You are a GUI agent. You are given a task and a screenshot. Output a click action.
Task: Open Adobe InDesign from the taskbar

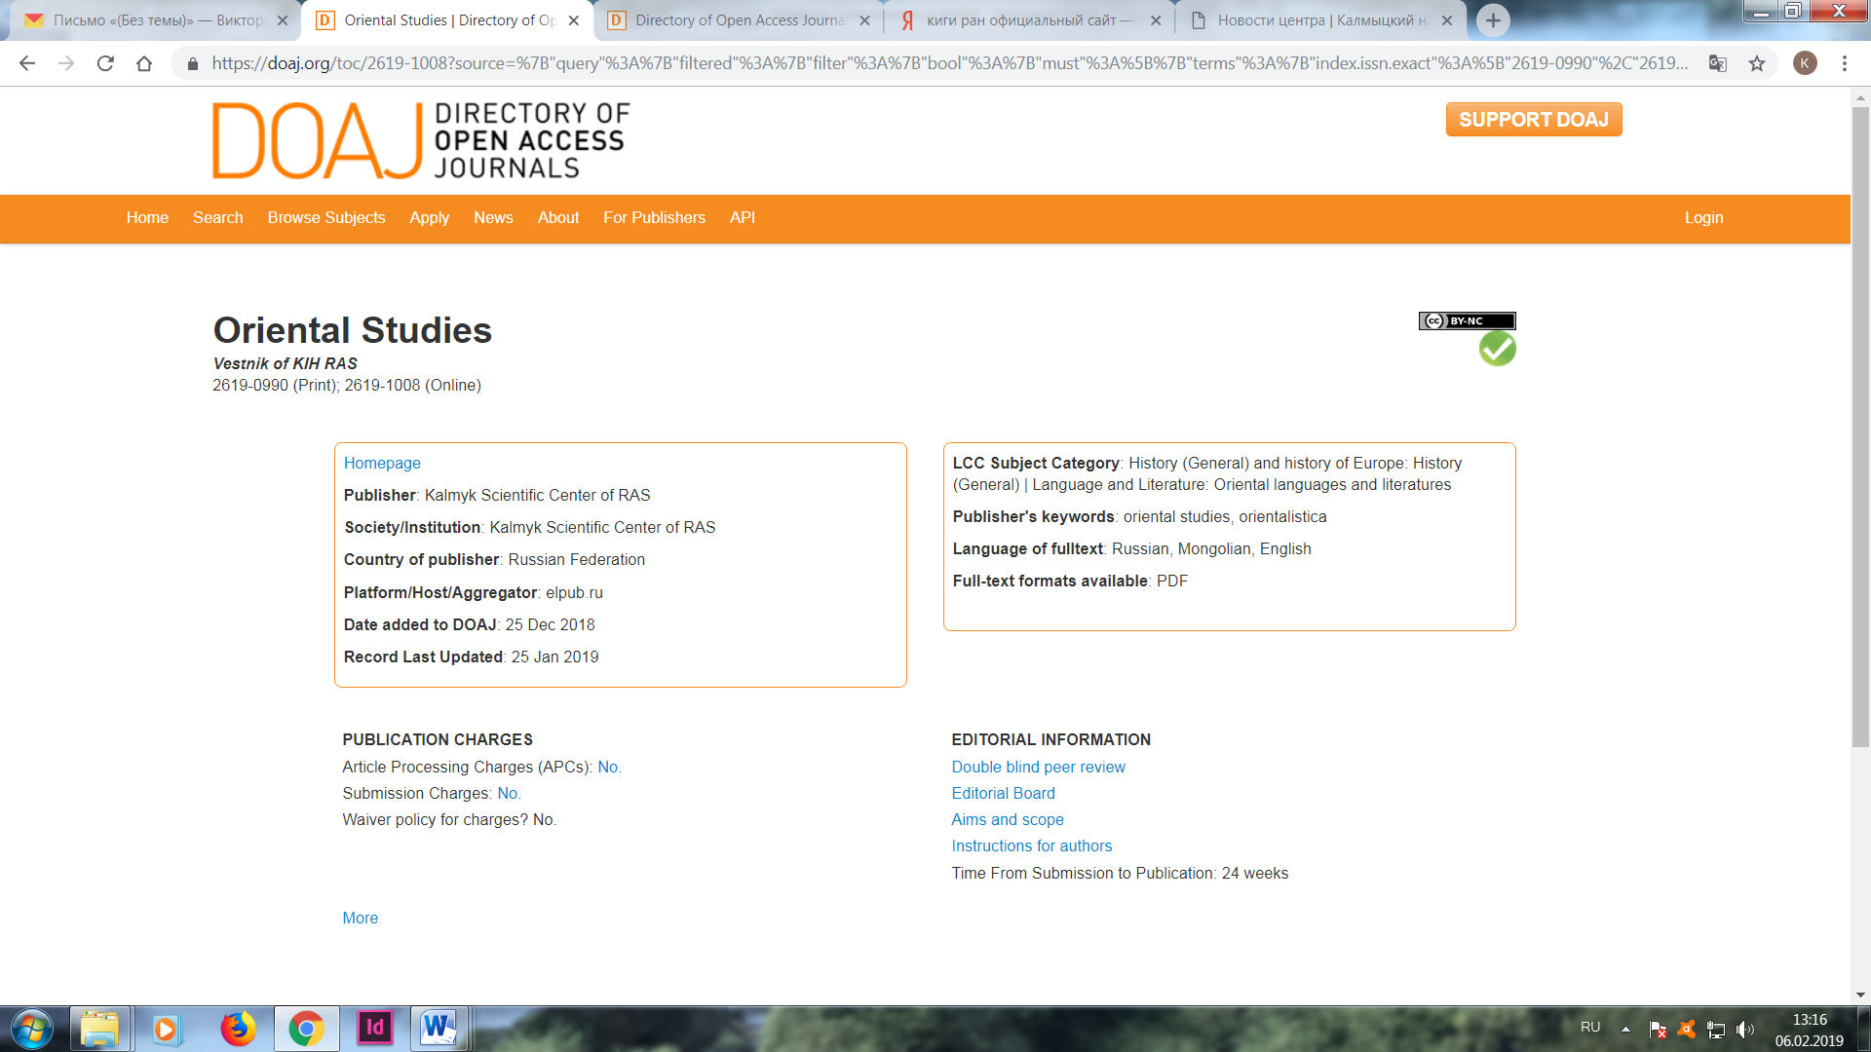pyautogui.click(x=375, y=1028)
